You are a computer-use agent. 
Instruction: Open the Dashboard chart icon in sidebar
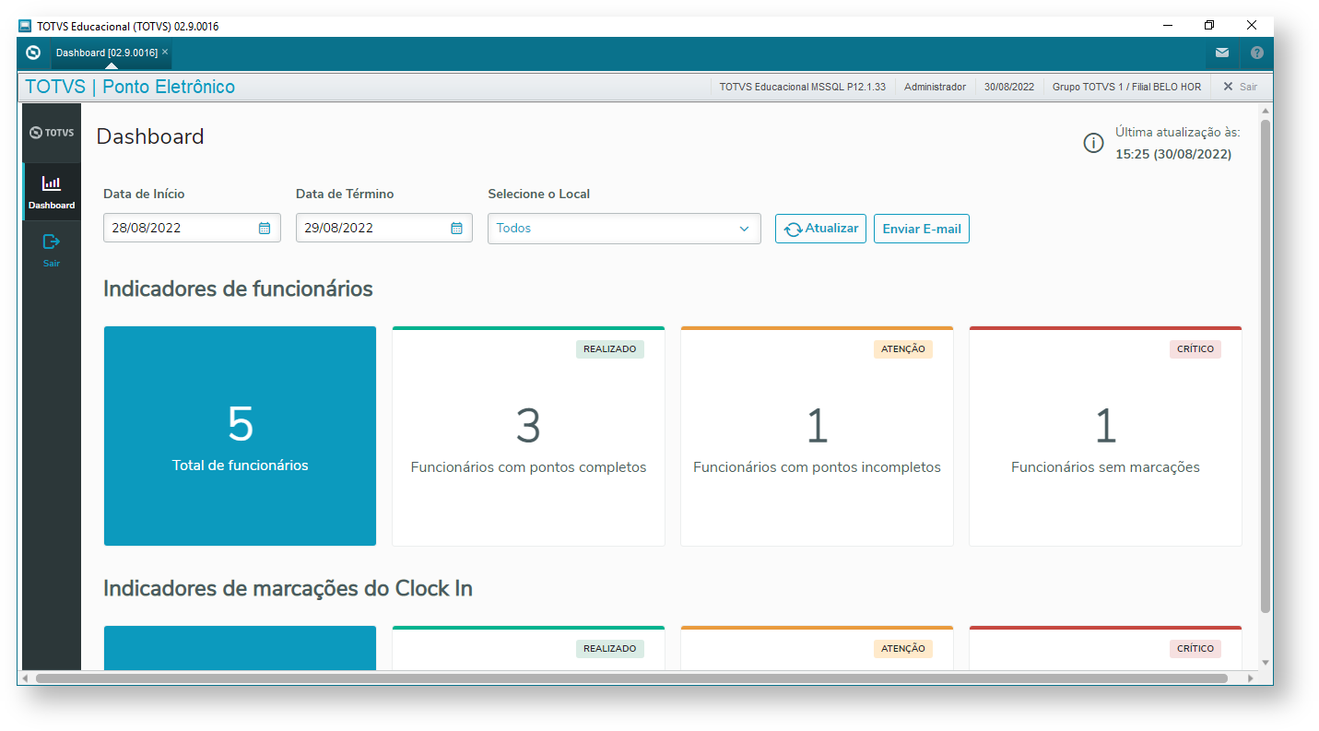coord(52,183)
